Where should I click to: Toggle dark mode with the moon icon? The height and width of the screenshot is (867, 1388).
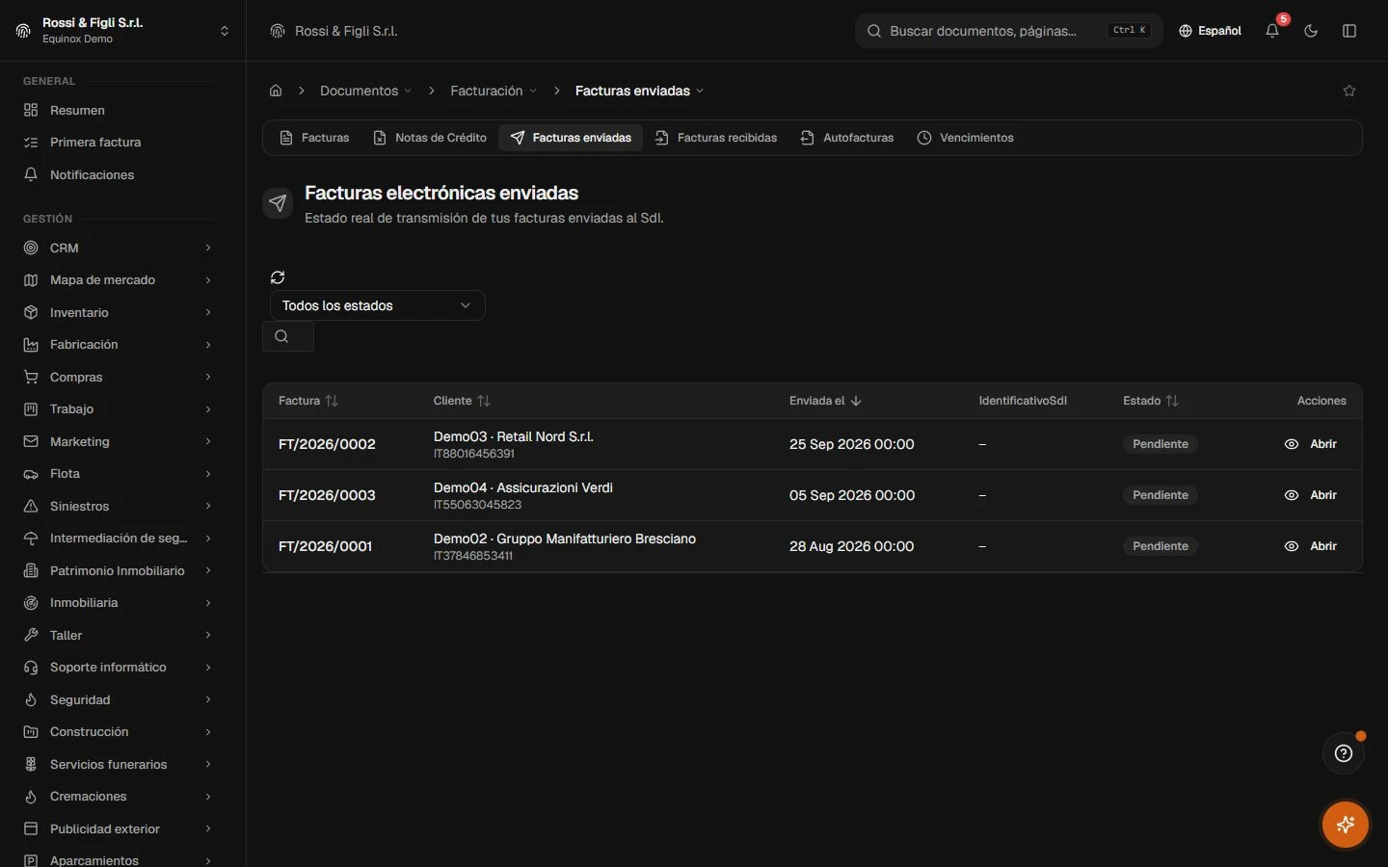coord(1311,31)
